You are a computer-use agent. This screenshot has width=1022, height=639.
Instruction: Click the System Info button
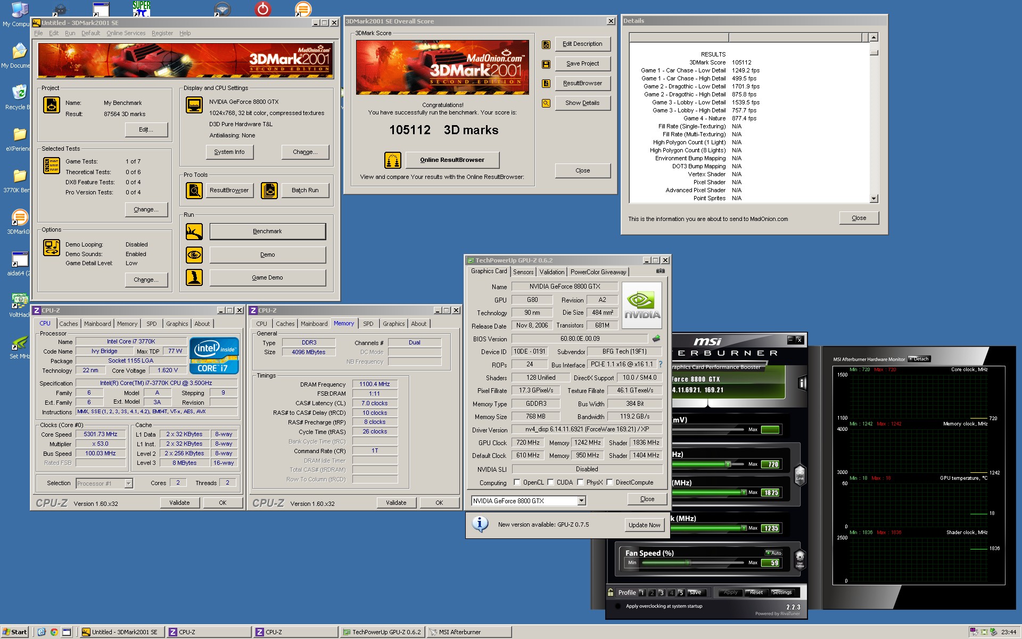229,152
